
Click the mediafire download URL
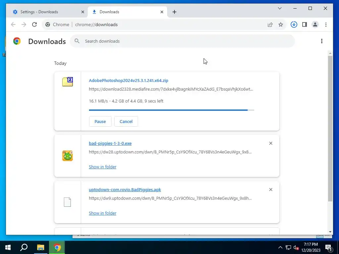coord(171,89)
